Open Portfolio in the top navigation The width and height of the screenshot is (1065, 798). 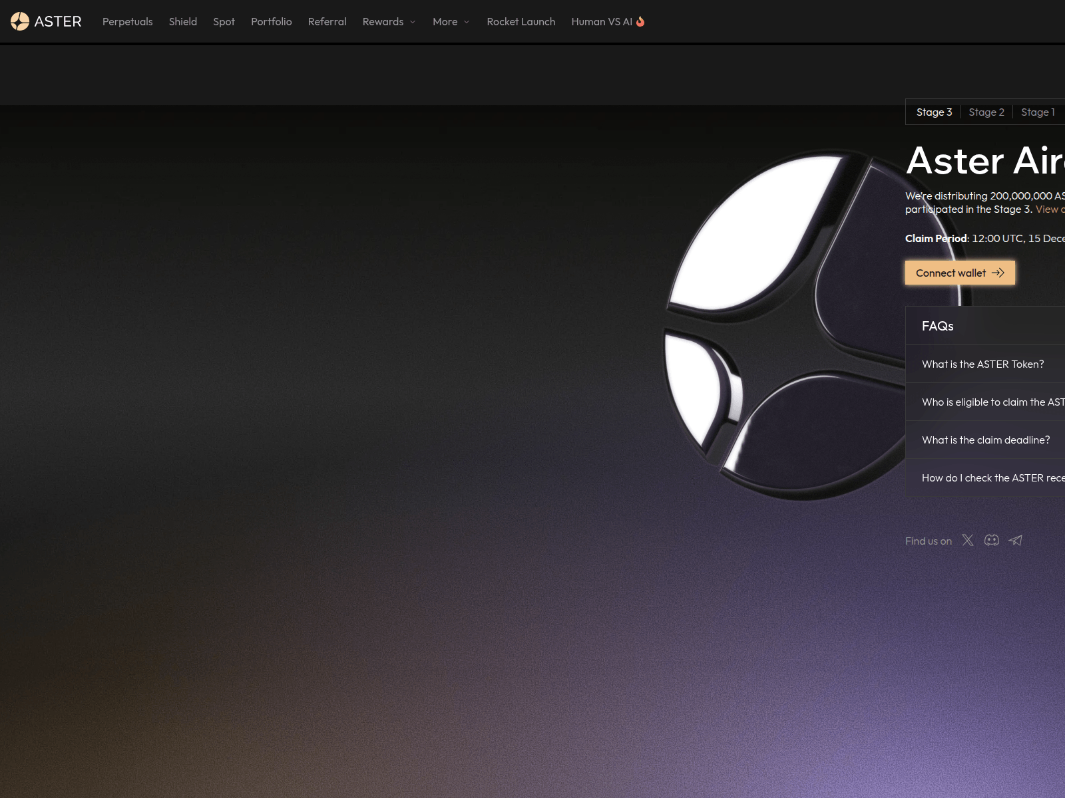pos(272,21)
